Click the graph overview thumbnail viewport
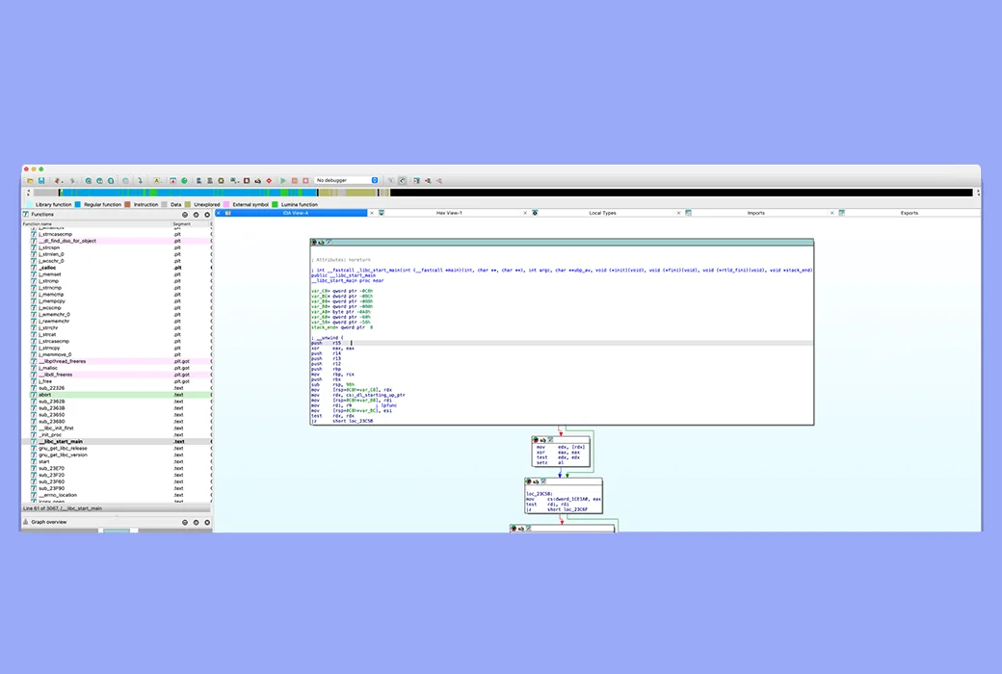 [117, 531]
